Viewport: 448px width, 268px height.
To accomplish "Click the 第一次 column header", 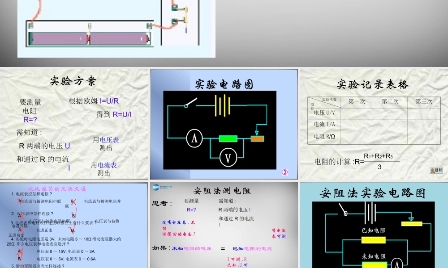I will (357, 102).
